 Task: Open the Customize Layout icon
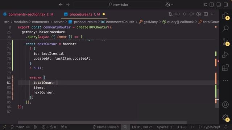coord(205,5)
